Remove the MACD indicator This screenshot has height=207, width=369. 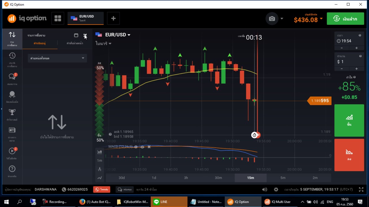[149, 147]
